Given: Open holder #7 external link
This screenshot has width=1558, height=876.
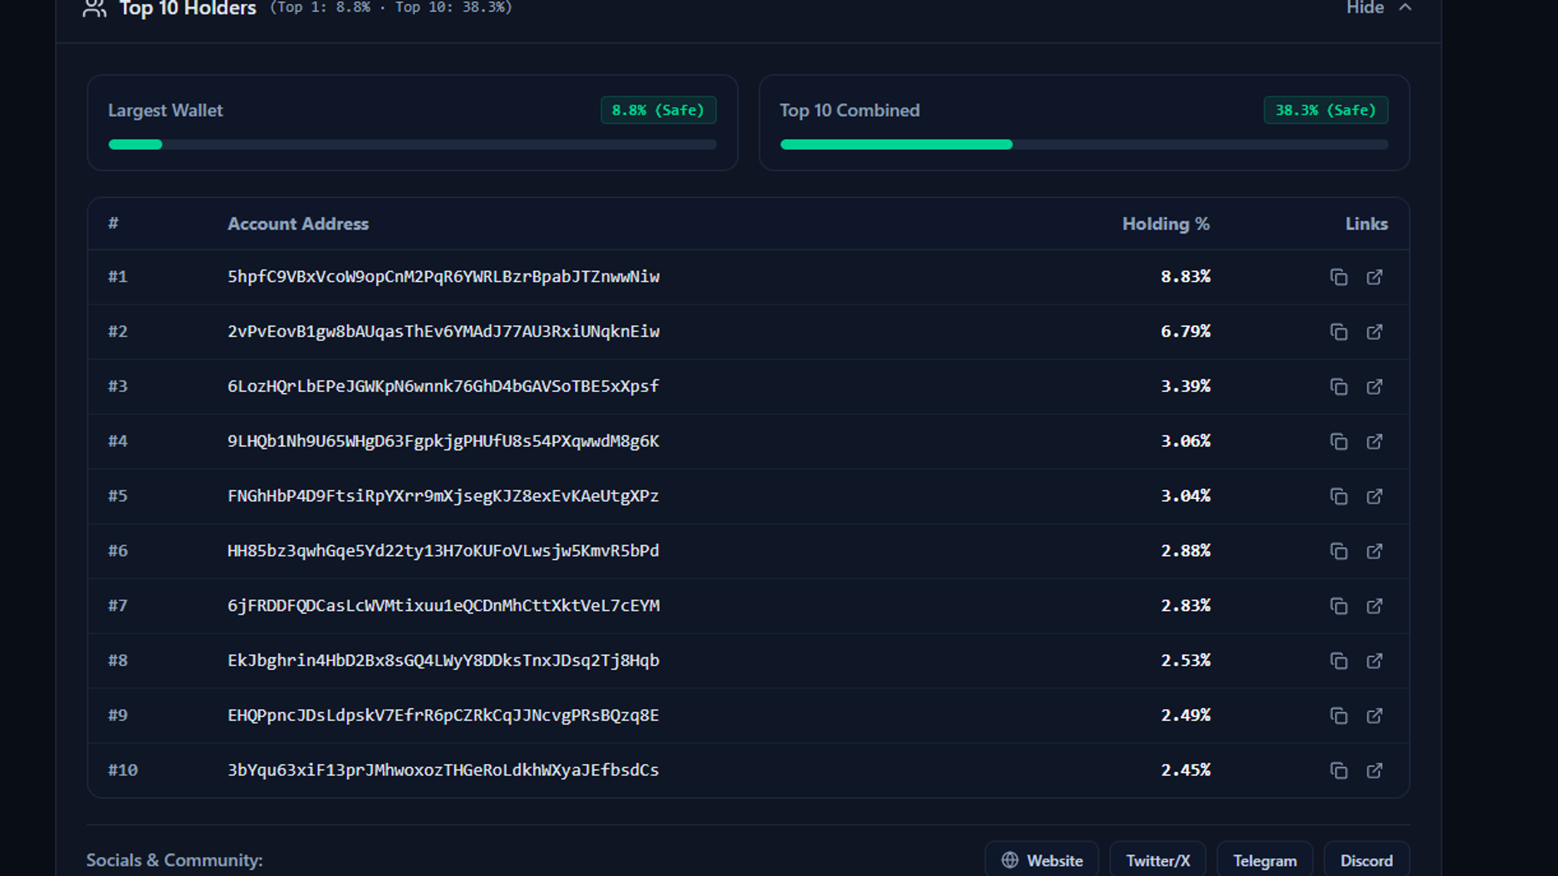Looking at the screenshot, I should (1374, 606).
